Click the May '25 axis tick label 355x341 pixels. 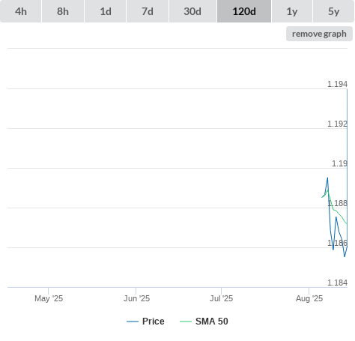pos(49,298)
